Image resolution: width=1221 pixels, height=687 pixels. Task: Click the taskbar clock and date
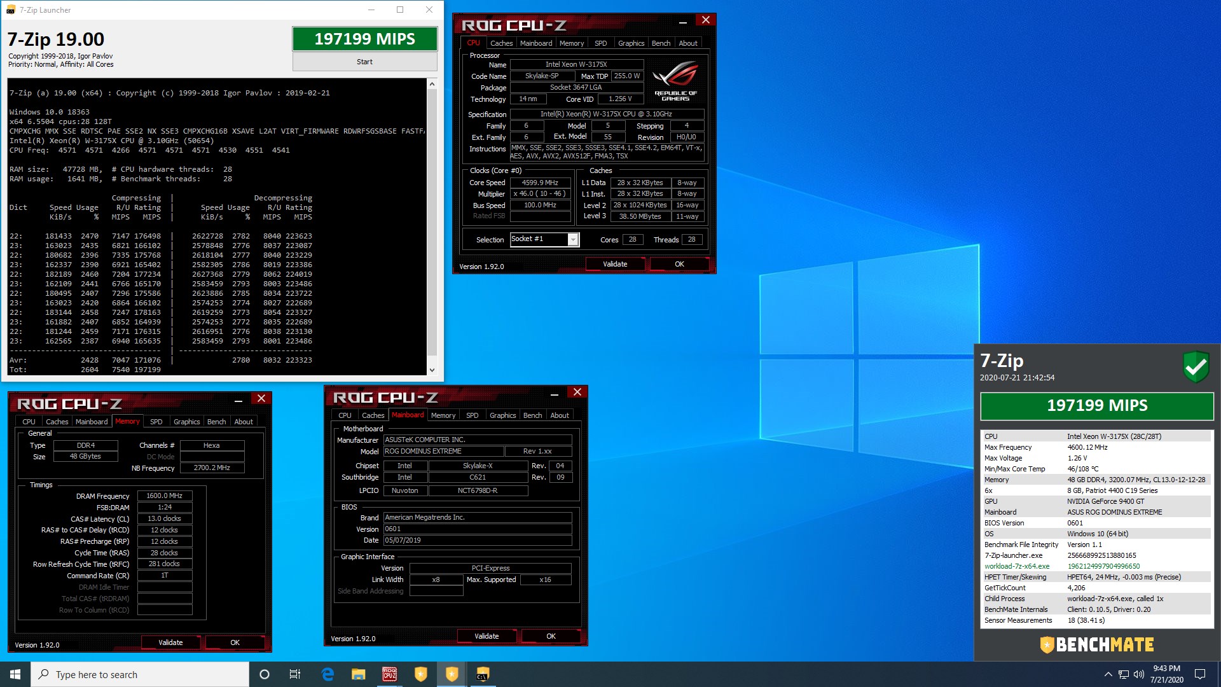tap(1166, 674)
